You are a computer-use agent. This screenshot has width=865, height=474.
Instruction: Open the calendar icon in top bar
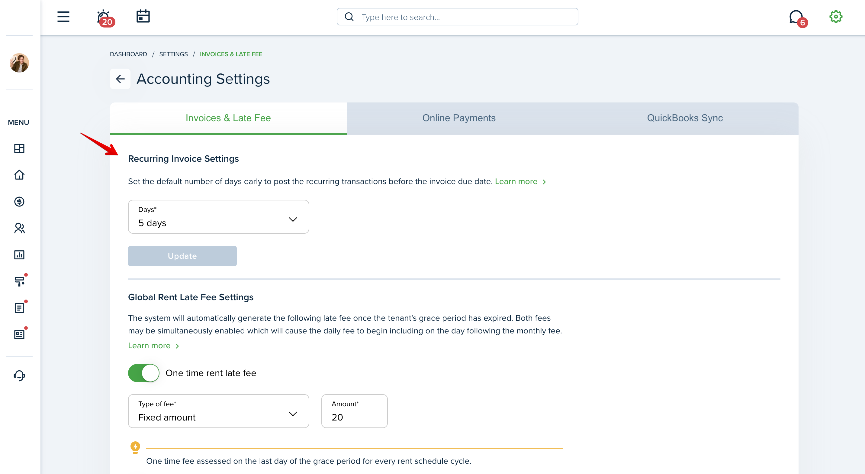[143, 16]
